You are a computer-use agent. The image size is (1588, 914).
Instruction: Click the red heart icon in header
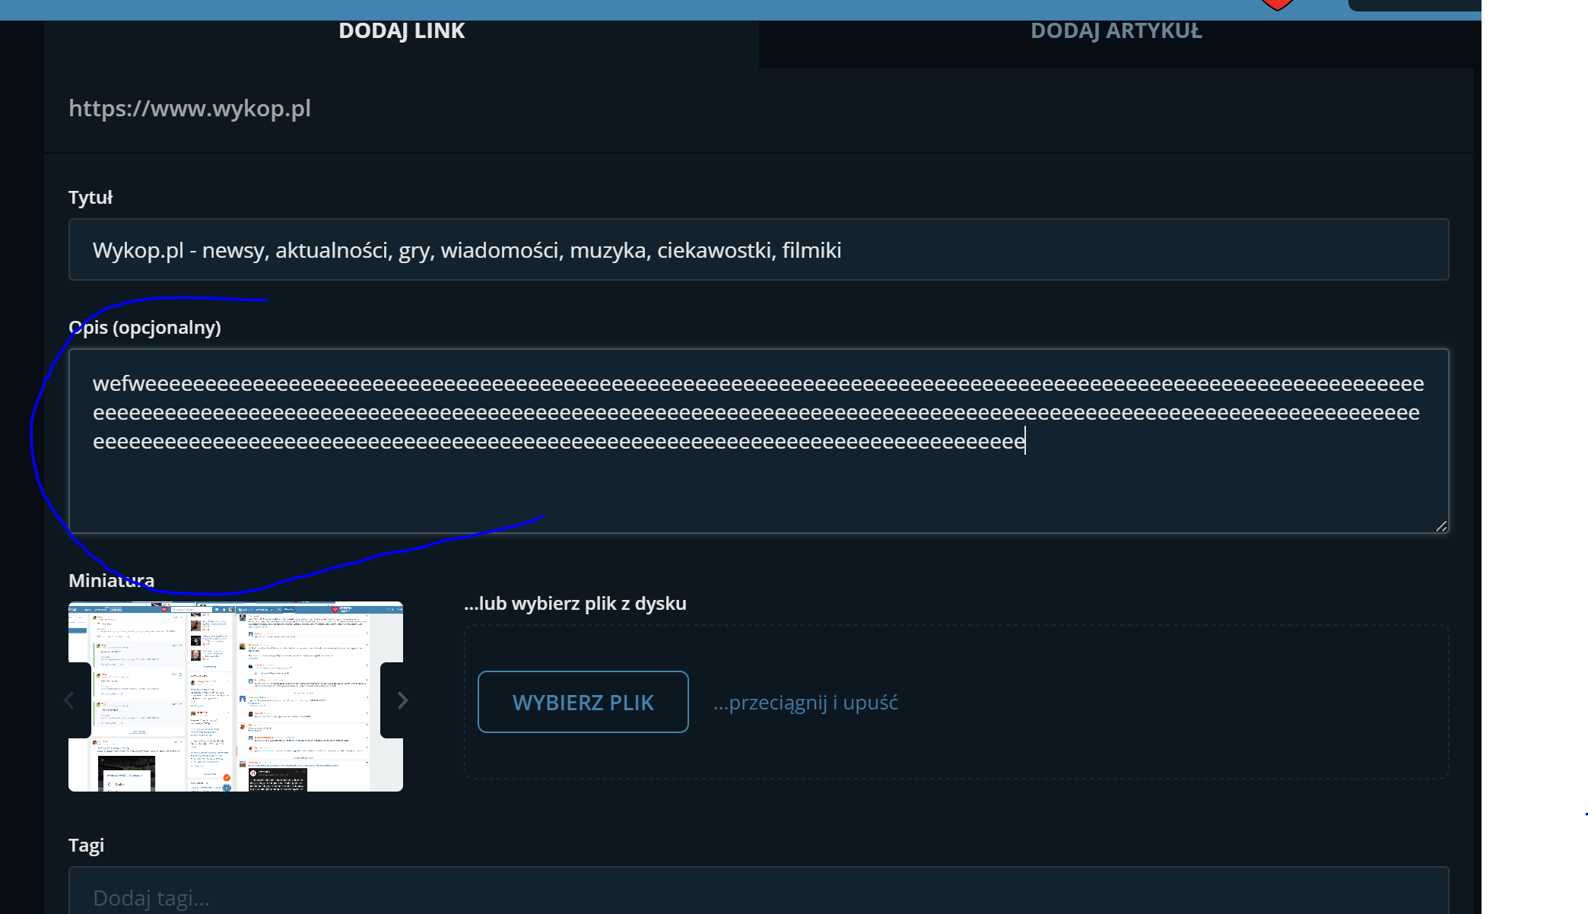click(1278, 5)
